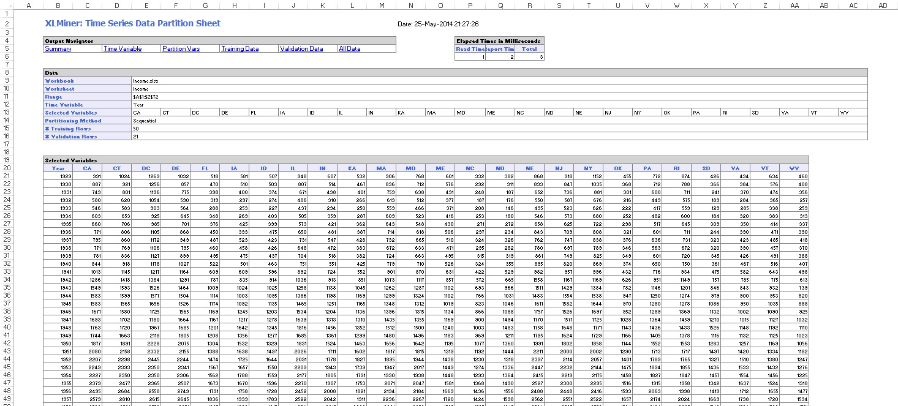Select the Income.xlsx workbook value cell
The width and height of the screenshot is (898, 406).
click(145, 81)
